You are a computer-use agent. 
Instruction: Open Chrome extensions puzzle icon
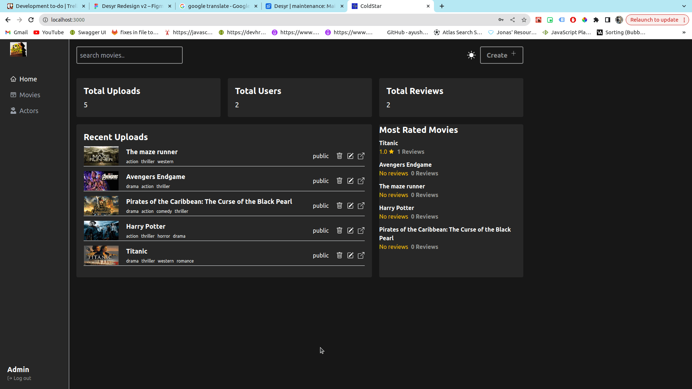[596, 20]
